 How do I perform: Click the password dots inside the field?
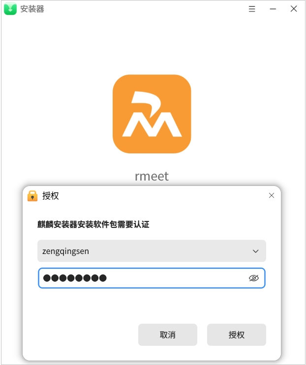pos(75,278)
